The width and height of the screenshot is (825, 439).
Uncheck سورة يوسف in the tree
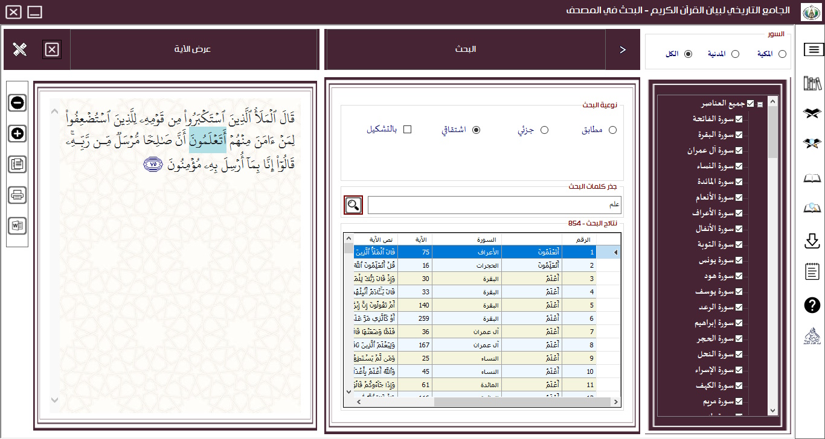pyautogui.click(x=739, y=292)
